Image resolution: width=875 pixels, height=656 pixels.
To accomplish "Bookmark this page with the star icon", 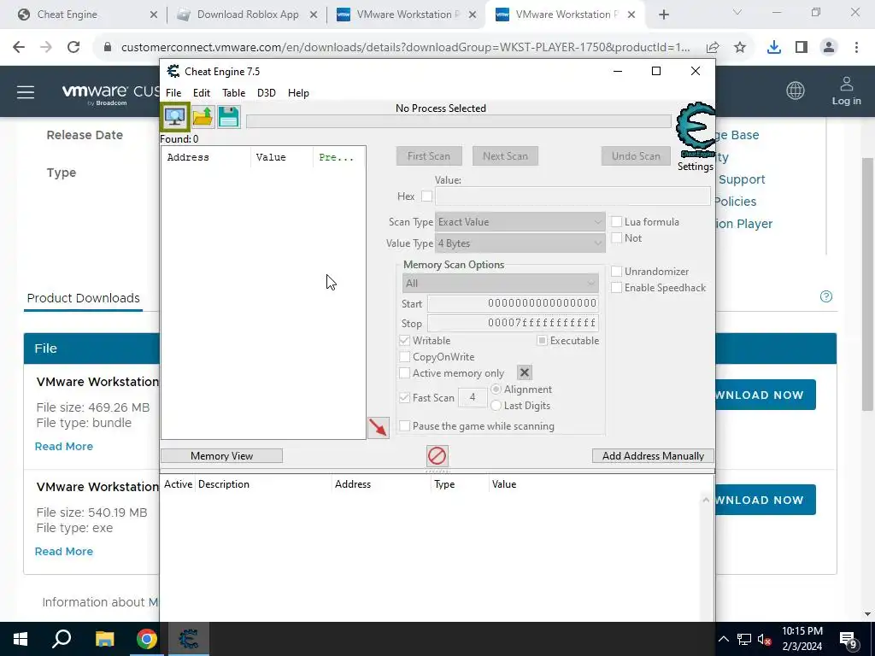I will 740,48.
